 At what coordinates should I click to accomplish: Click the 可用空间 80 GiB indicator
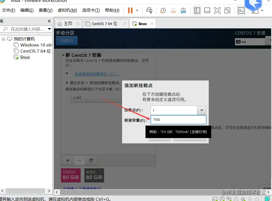tap(71, 175)
